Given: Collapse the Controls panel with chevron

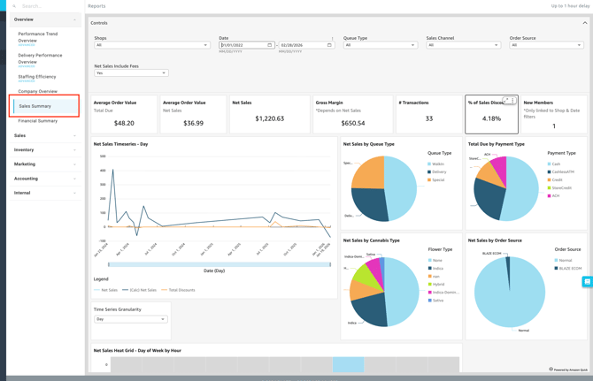Looking at the screenshot, I should pos(584,23).
